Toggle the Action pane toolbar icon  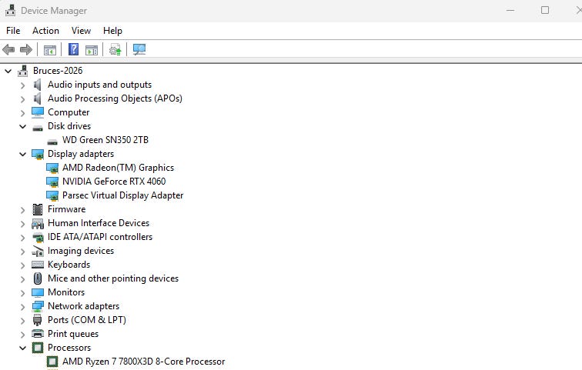point(92,50)
